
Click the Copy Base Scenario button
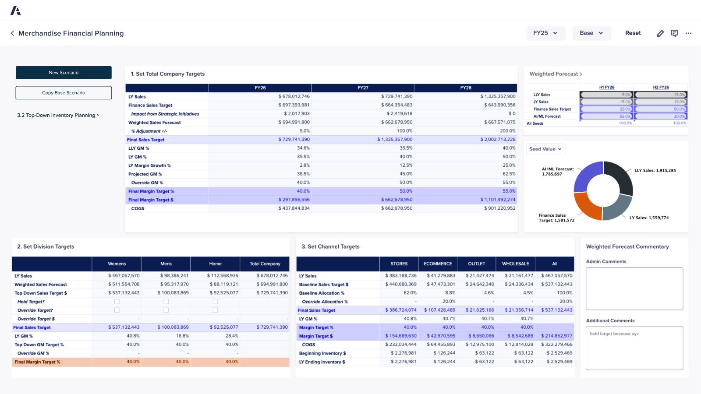tap(64, 92)
